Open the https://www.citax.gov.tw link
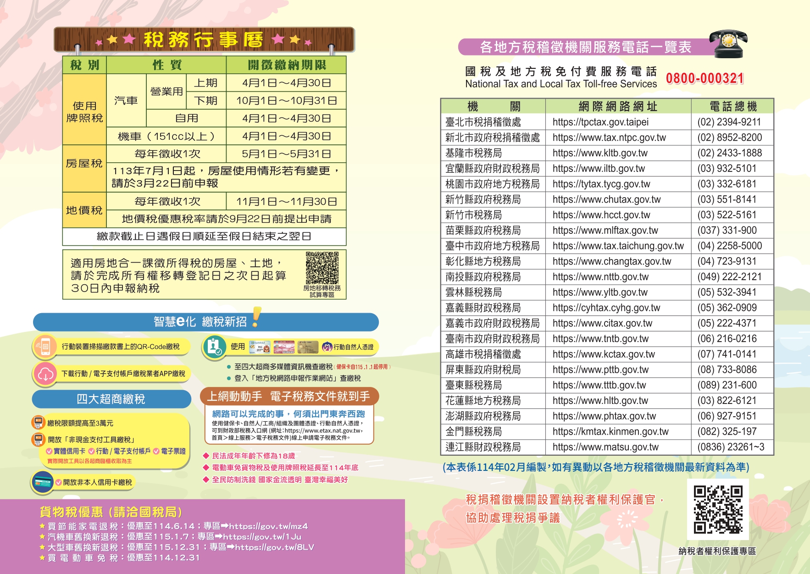Screen dimensions: 810x574 pyautogui.click(x=602, y=323)
